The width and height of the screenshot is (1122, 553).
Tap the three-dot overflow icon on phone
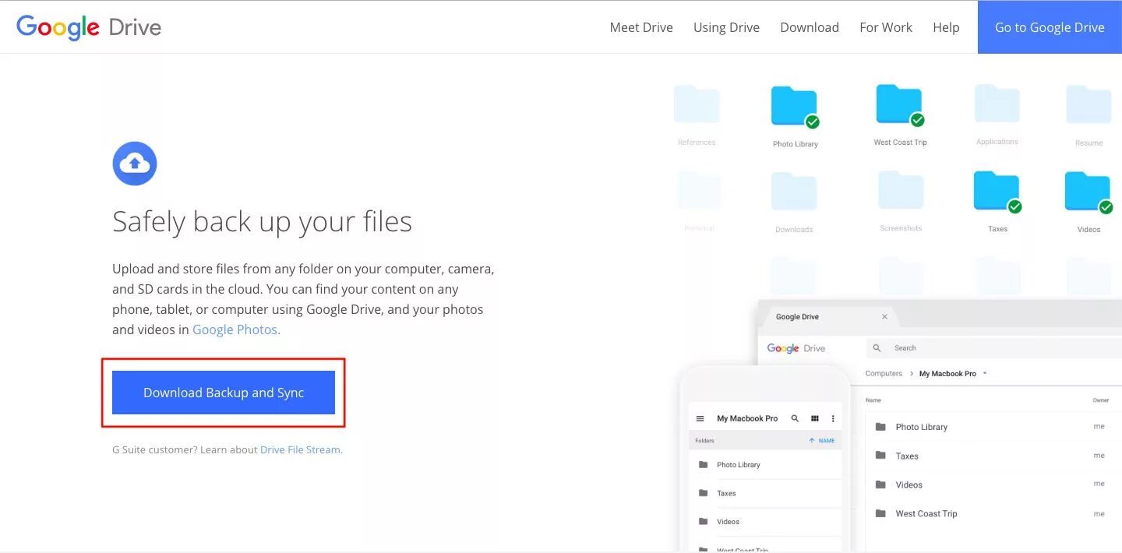pos(833,418)
